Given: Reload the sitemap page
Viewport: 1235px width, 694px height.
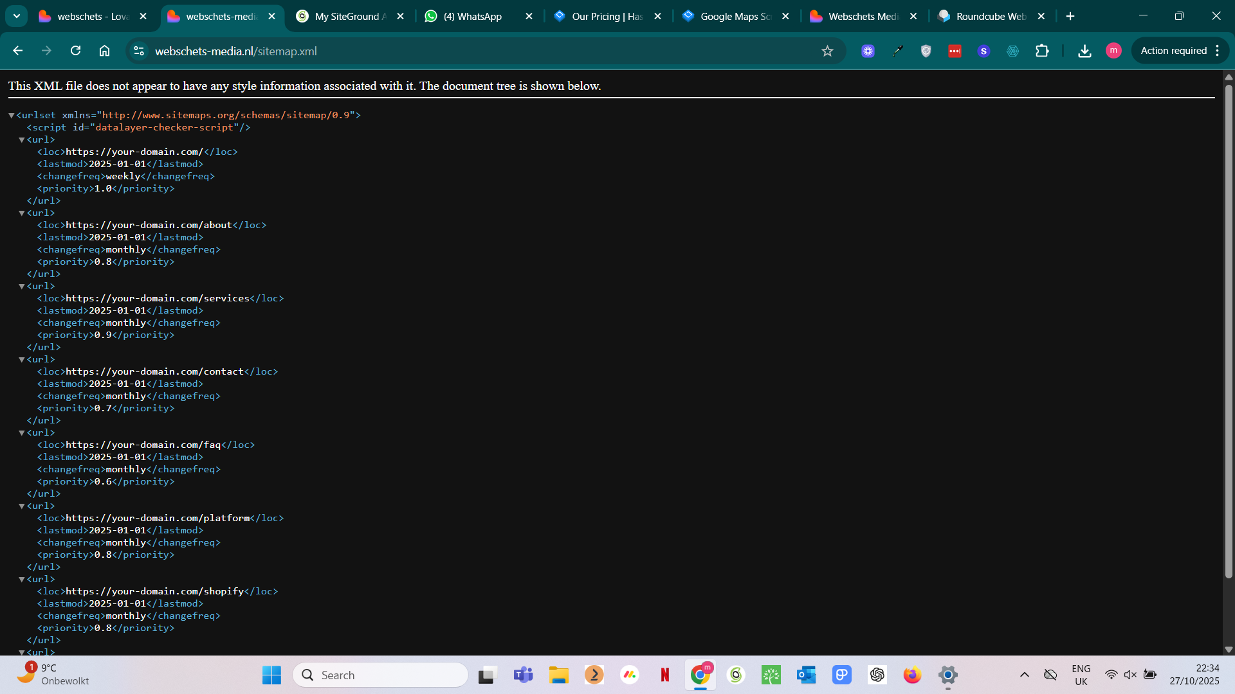Looking at the screenshot, I should coord(76,51).
